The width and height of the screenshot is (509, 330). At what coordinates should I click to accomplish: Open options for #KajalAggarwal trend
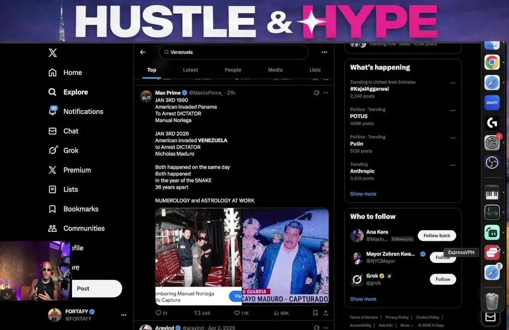pos(453,83)
